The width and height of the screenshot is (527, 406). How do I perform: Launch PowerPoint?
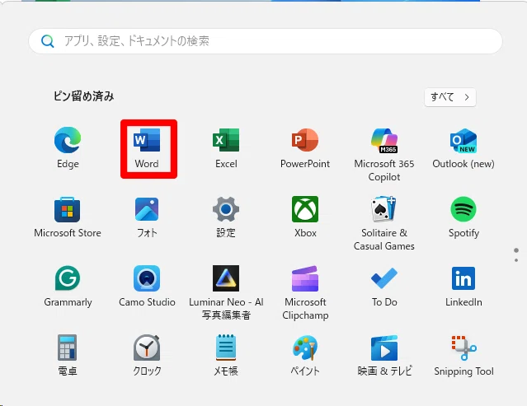pos(305,147)
